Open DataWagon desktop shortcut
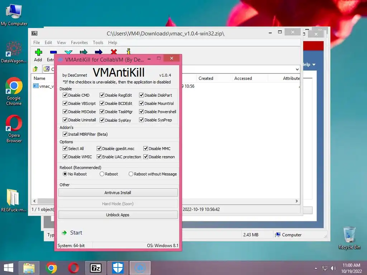 14,52
